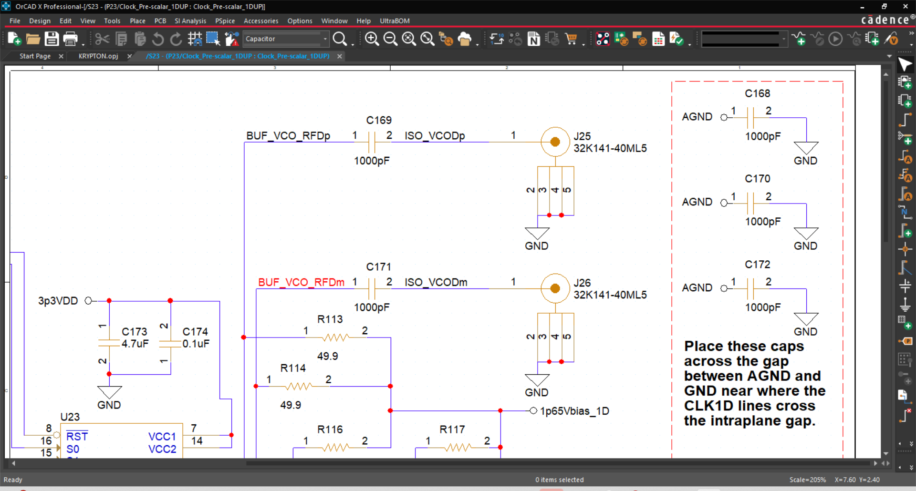This screenshot has height=491, width=916.
Task: Switch to the KRYPTON.opj tab
Action: click(x=98, y=56)
